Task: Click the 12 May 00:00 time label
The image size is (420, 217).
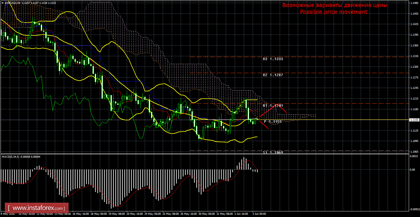Action: [44, 214]
